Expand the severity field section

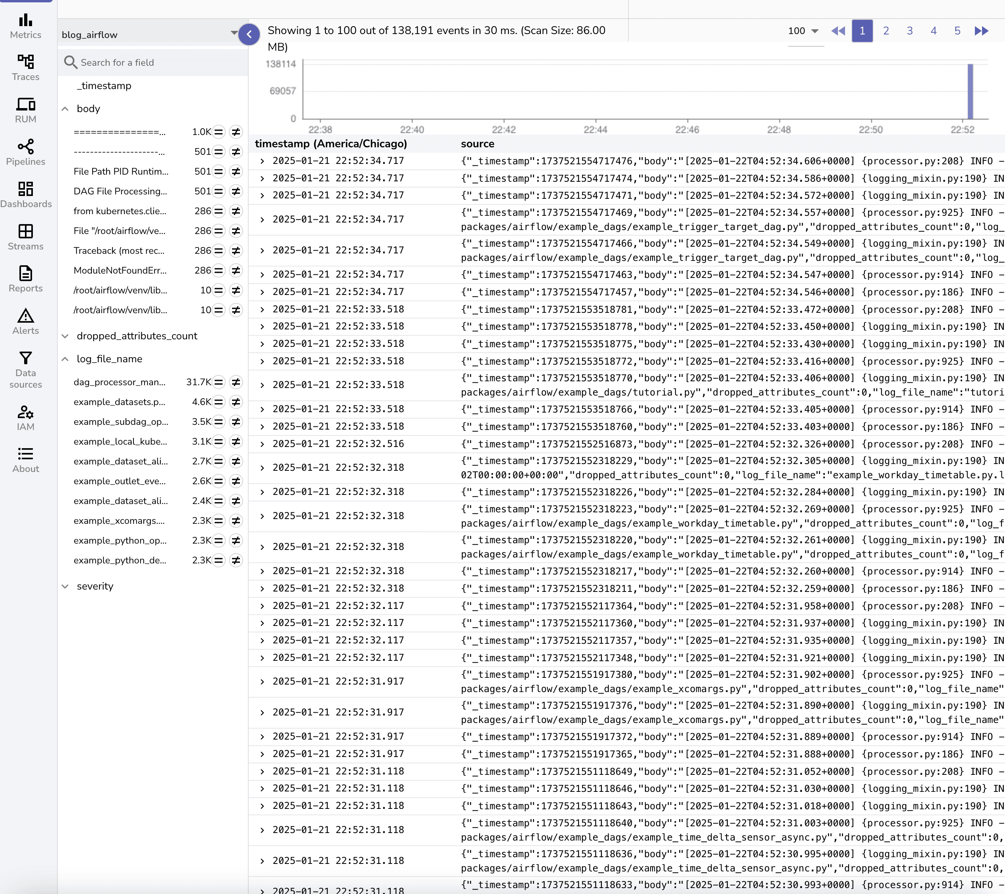coord(66,586)
